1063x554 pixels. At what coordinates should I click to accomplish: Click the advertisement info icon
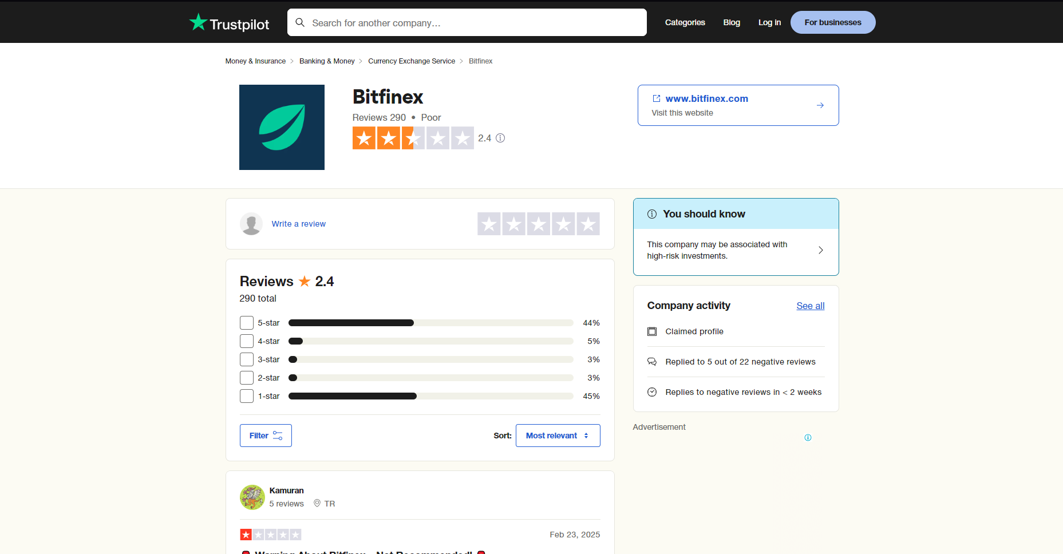click(808, 437)
